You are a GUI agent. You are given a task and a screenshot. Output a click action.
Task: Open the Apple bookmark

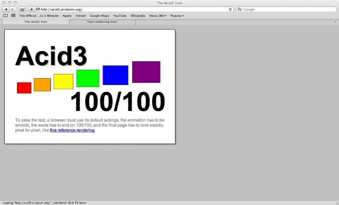(67, 16)
